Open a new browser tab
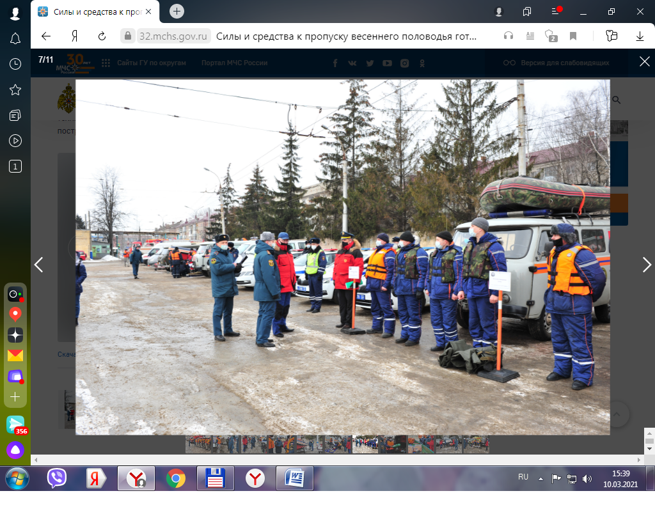This screenshot has height=530, width=655. (x=177, y=12)
